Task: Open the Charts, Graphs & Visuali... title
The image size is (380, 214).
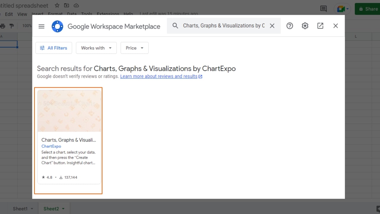Action: click(69, 140)
